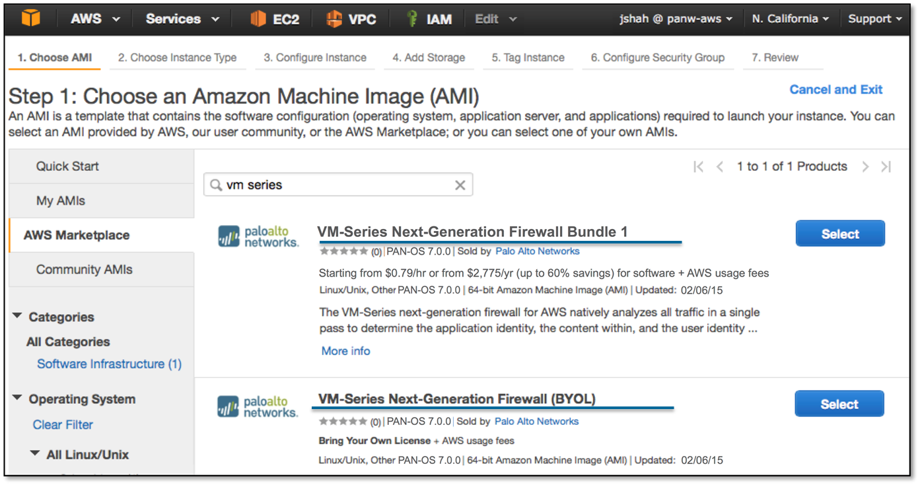The height and width of the screenshot is (485, 920).
Task: Jump to the last page of products
Action: click(886, 167)
